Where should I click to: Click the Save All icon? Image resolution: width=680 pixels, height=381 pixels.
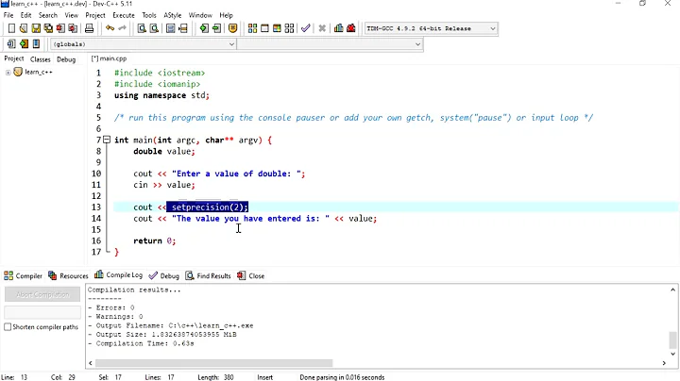(48, 28)
